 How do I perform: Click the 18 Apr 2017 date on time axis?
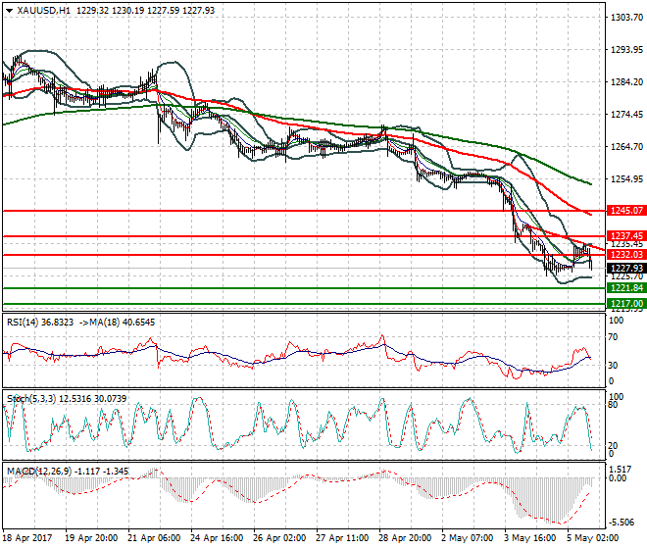[x=28, y=540]
